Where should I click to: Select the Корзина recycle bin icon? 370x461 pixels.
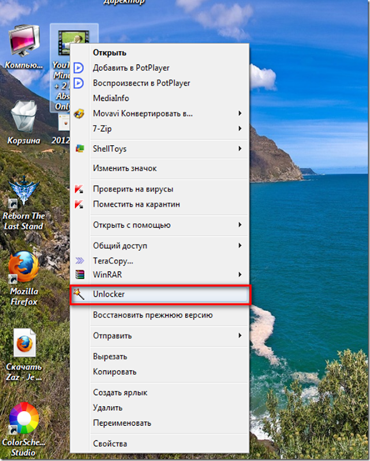coord(24,116)
